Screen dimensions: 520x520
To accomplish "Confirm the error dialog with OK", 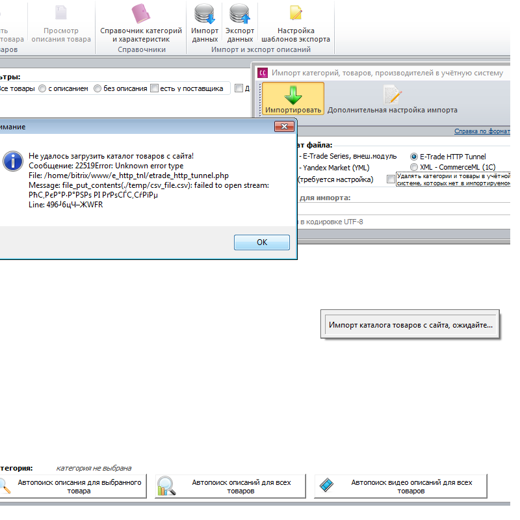I will click(262, 242).
